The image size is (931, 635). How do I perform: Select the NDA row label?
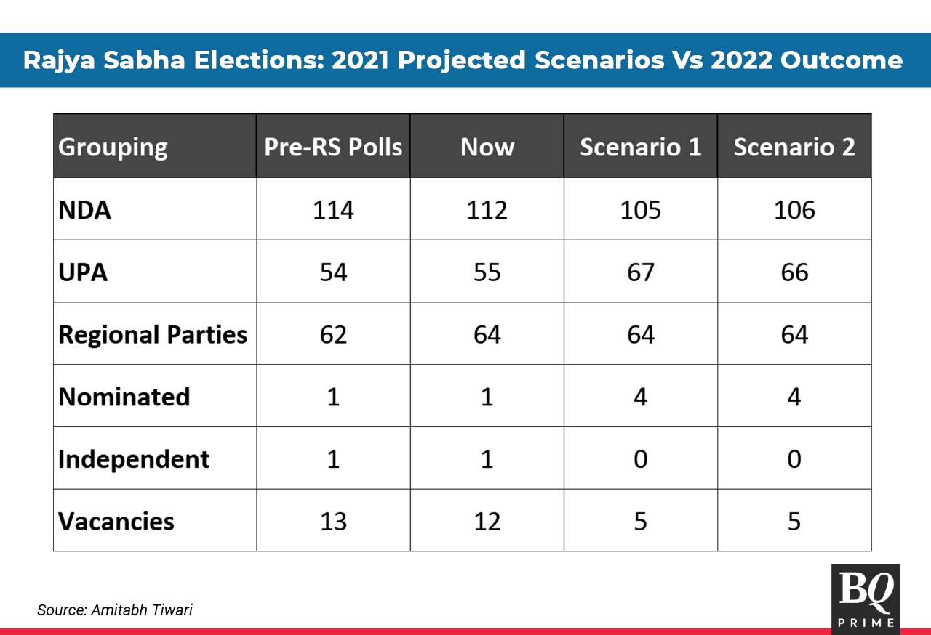coord(85,210)
